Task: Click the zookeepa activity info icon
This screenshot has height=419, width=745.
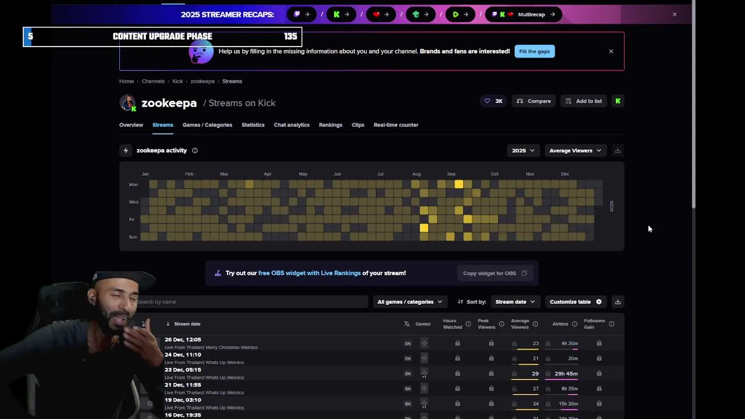Action: [x=195, y=151]
